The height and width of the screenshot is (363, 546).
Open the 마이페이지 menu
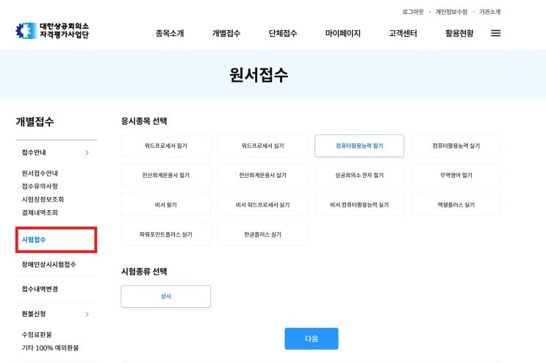coord(342,33)
